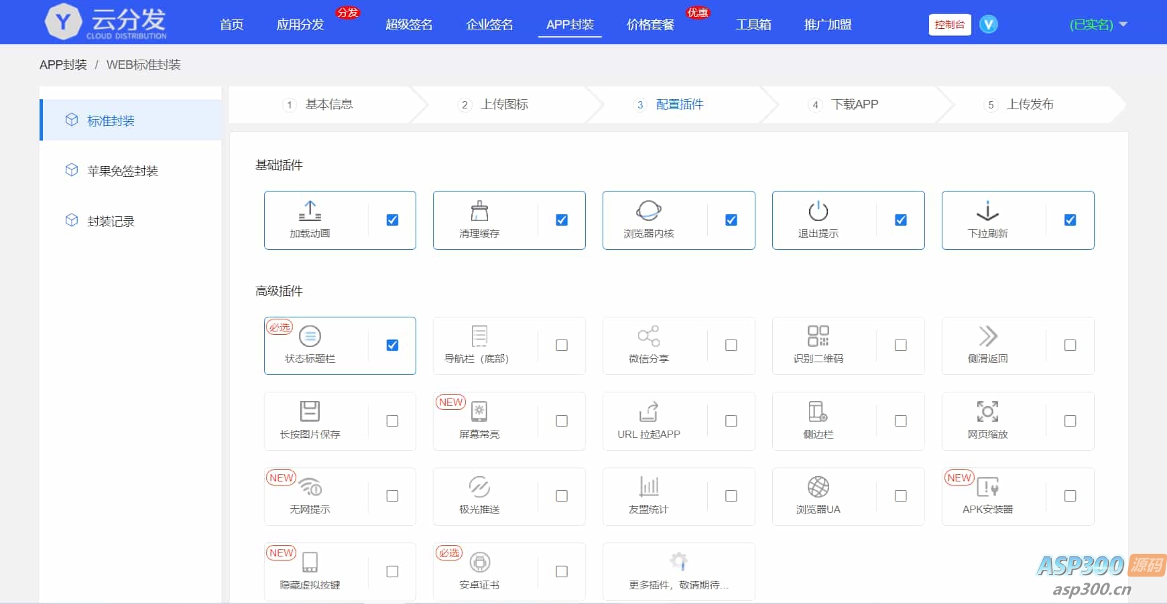Click the 加载动画 upload icon
This screenshot has height=604, width=1167.
[x=310, y=211]
